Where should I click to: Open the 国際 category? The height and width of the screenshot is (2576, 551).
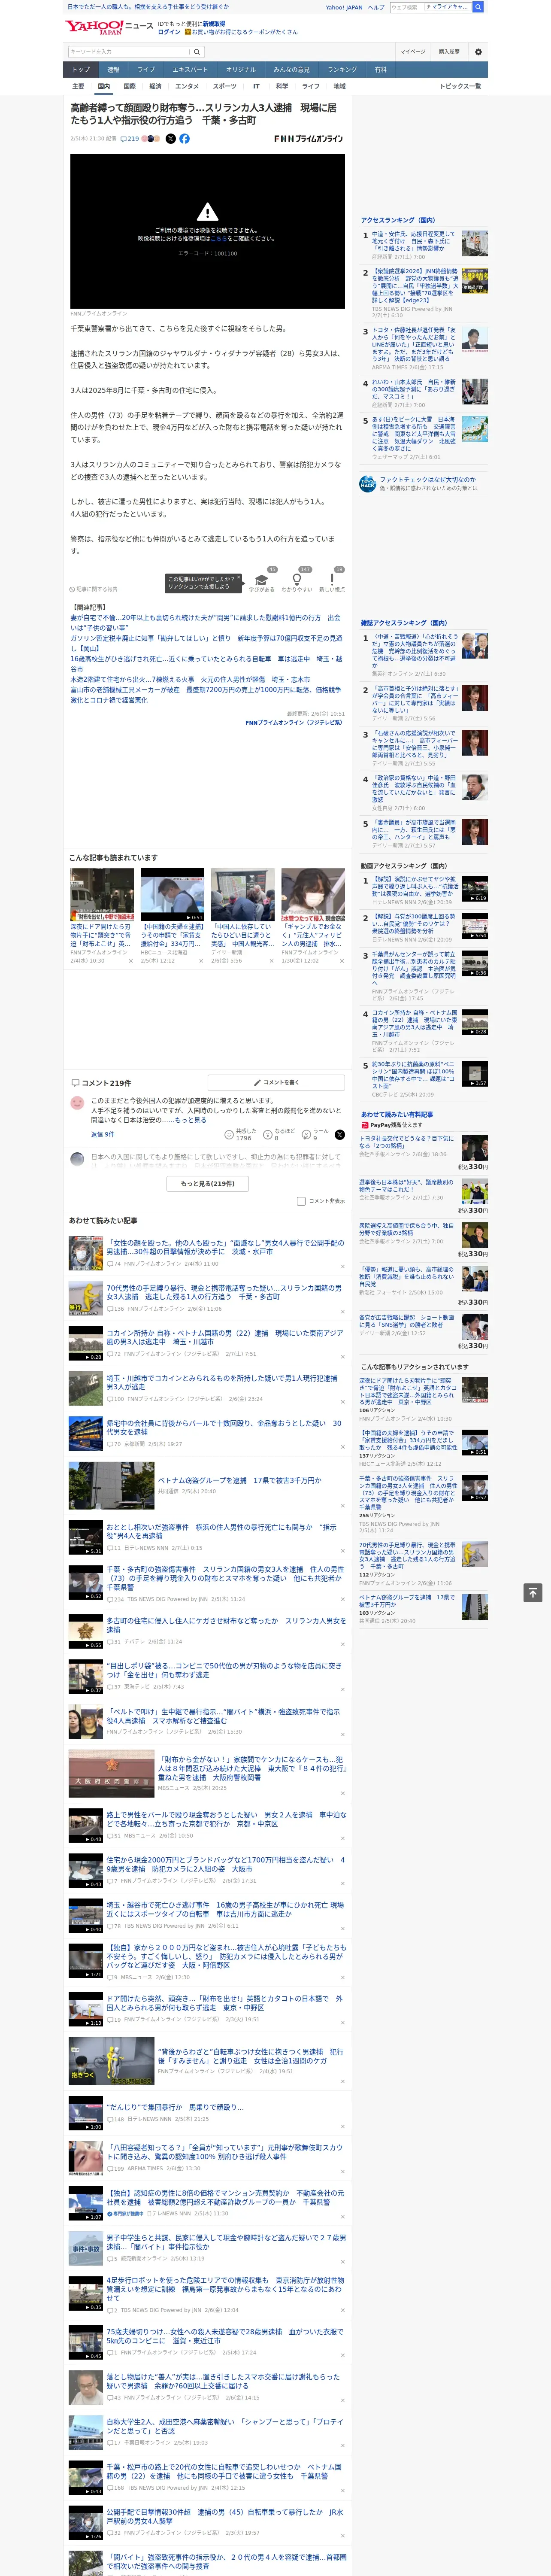point(129,86)
